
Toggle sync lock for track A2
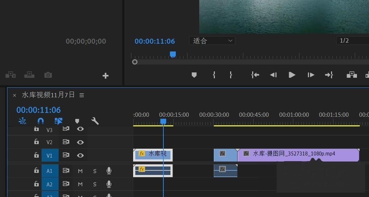click(66, 184)
